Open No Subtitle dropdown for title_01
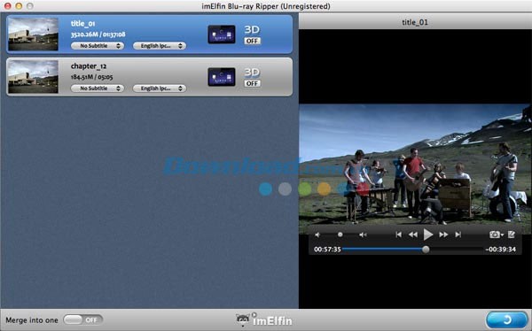The height and width of the screenshot is (331, 532). 98,46
